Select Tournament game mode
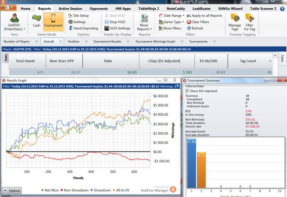287x197 pixels. 53,22
